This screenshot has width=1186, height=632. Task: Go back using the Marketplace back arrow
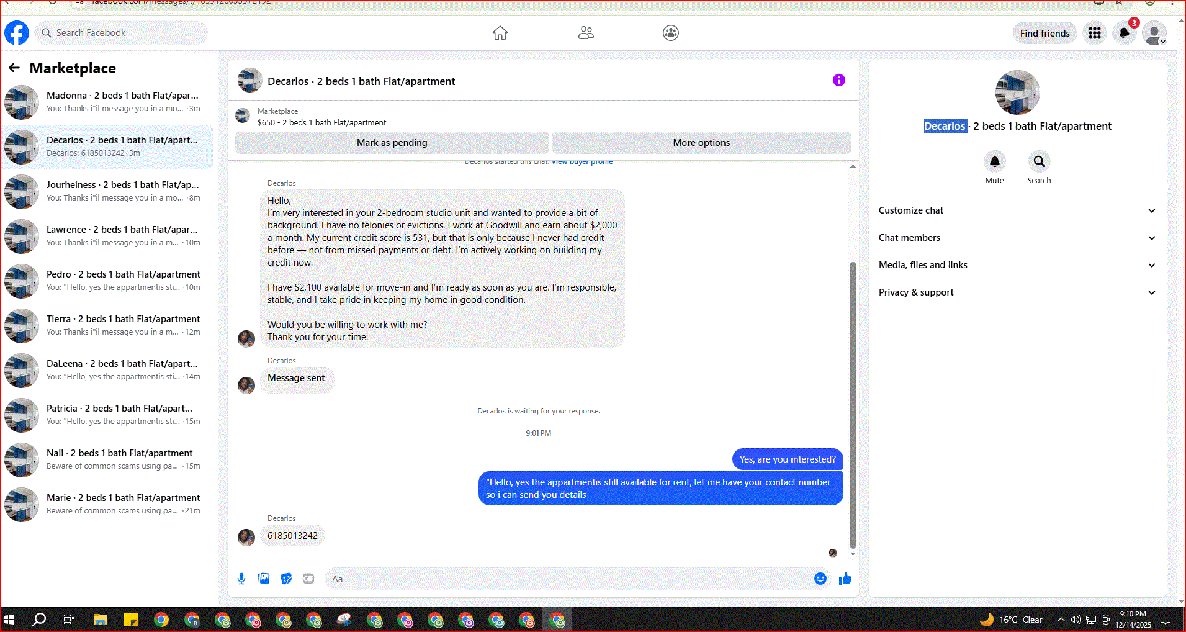14,68
